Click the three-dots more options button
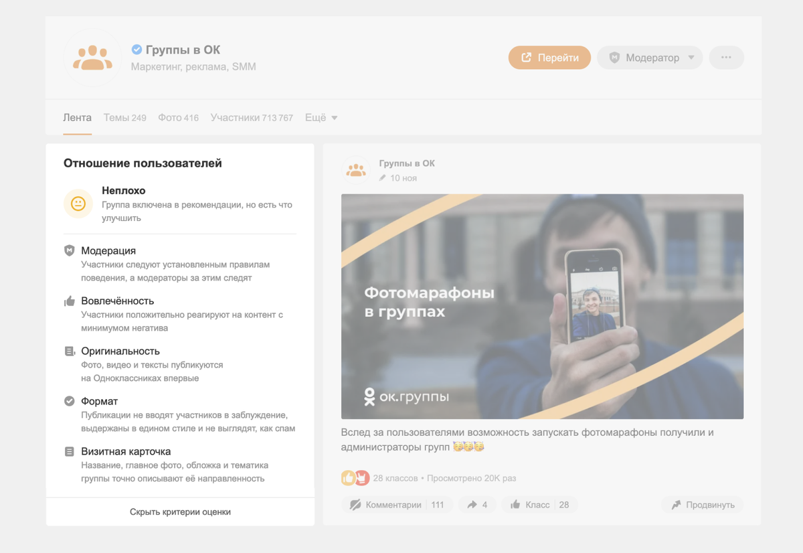The width and height of the screenshot is (803, 553). tap(726, 58)
